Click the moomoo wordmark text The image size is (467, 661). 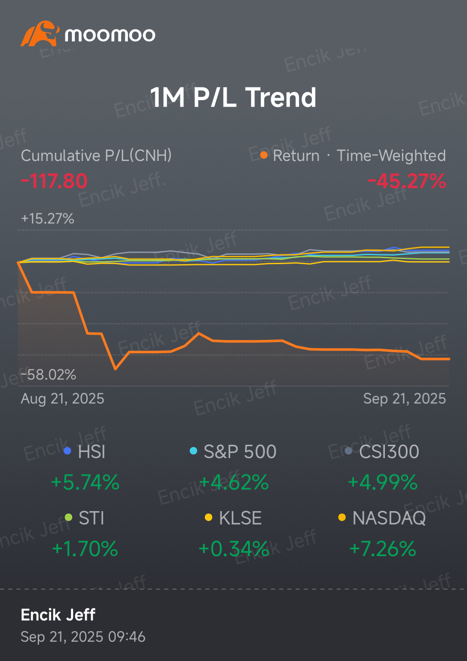[110, 35]
